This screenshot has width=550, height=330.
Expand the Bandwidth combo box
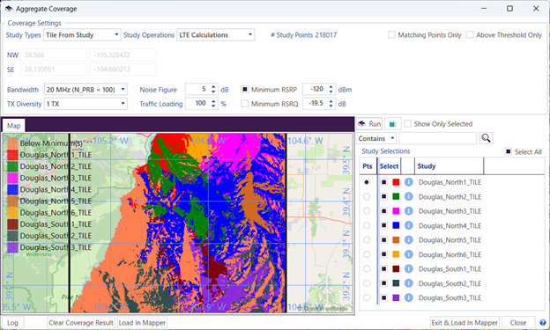point(85,90)
